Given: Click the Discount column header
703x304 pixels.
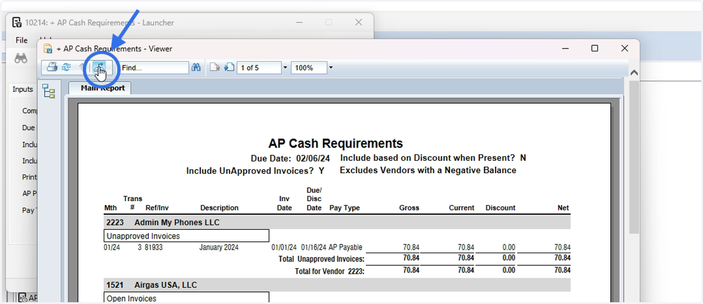Looking at the screenshot, I should point(500,208).
